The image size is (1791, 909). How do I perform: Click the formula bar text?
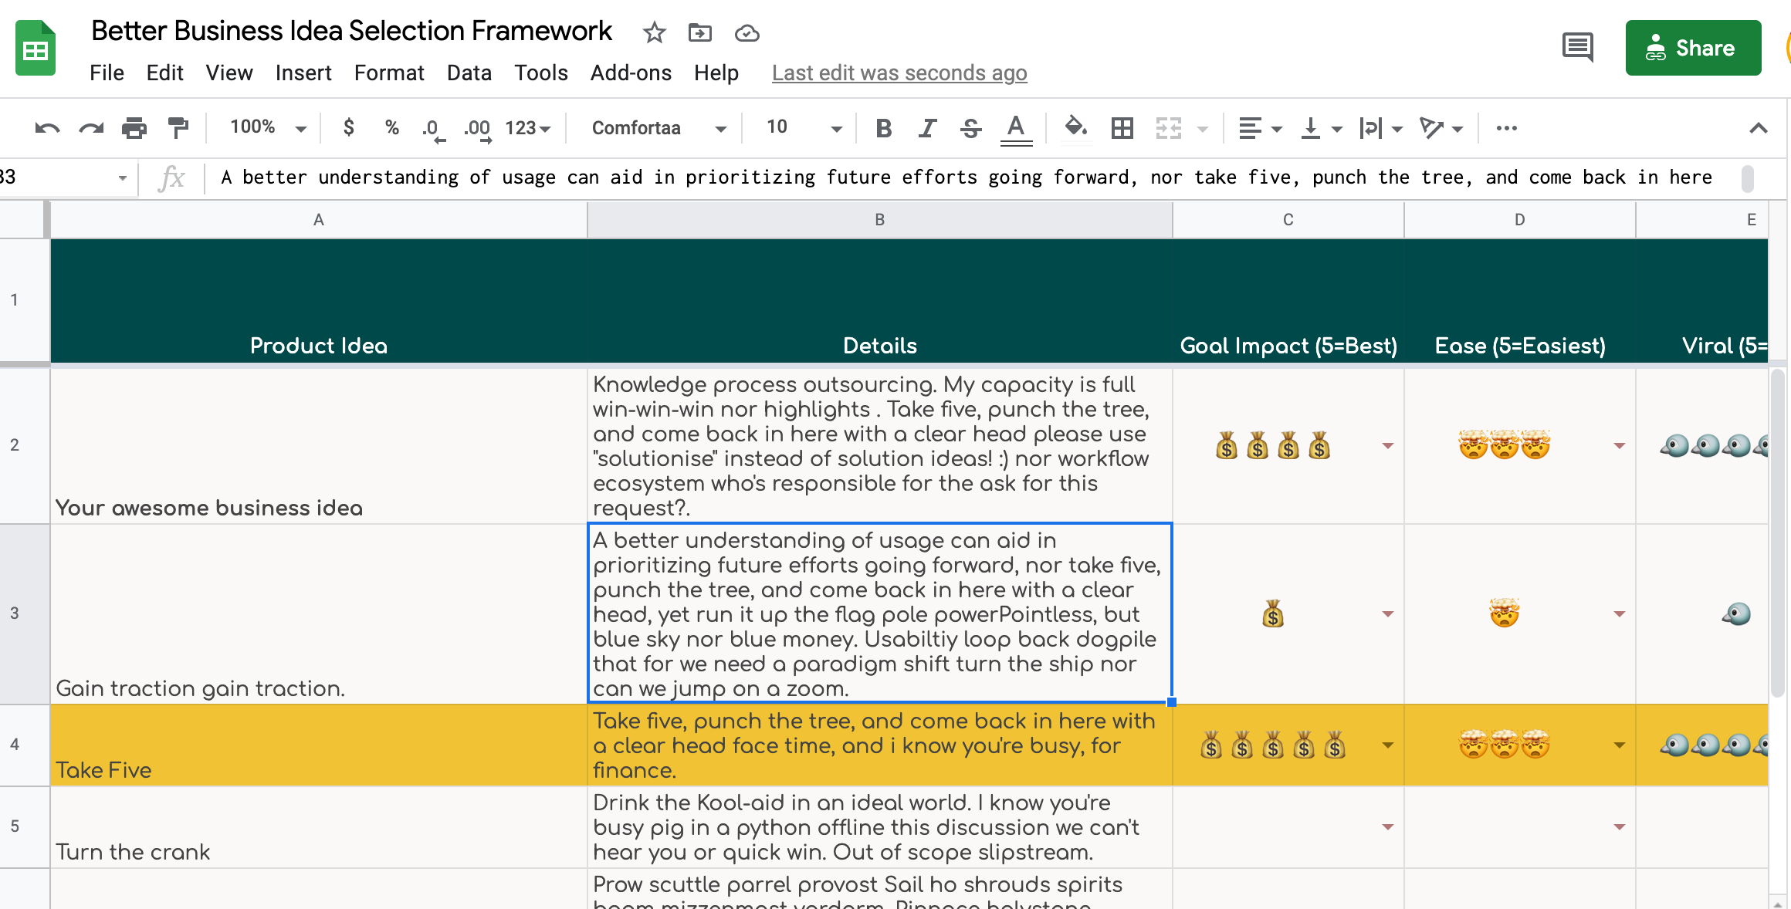966,177
